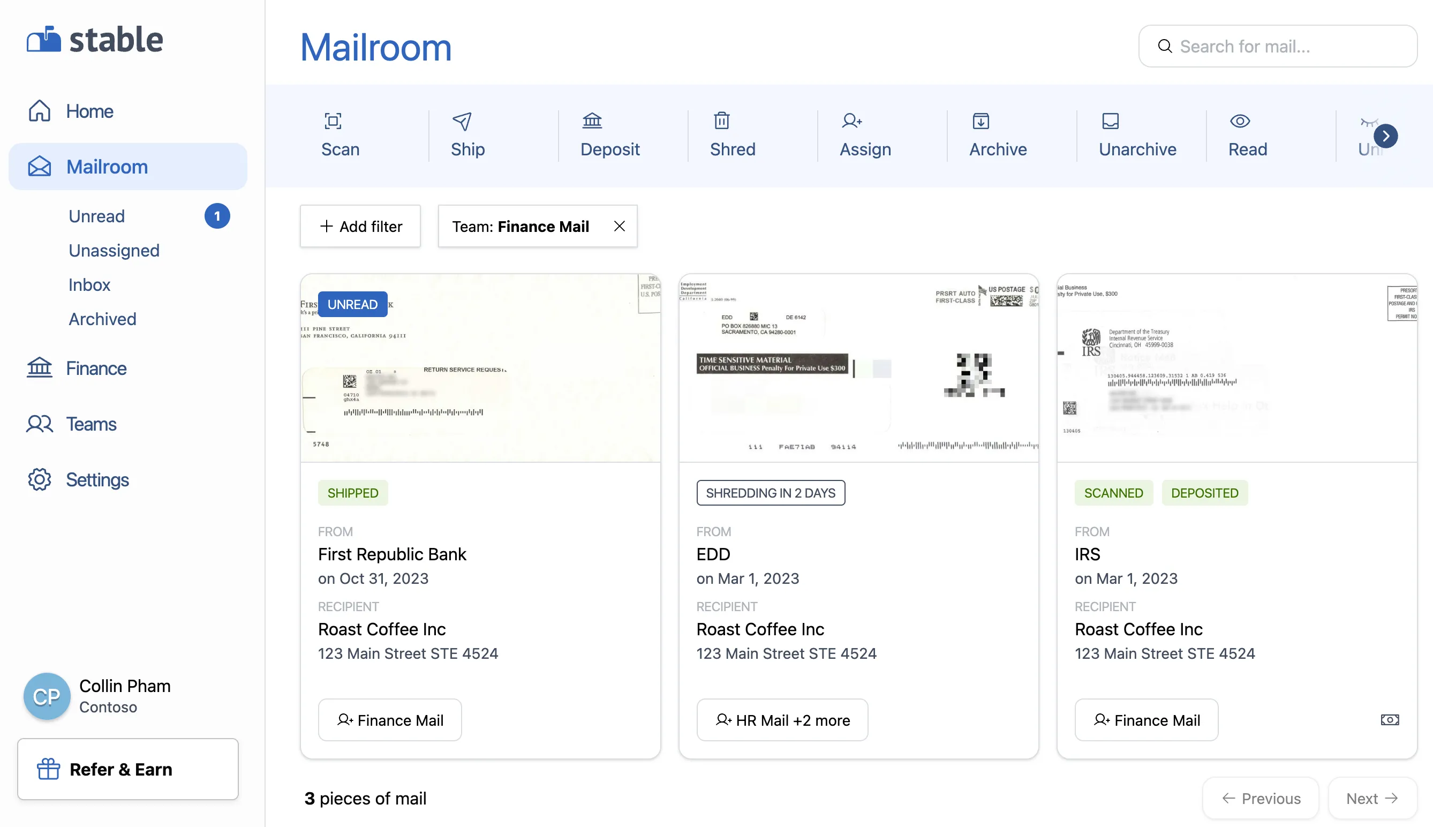
Task: Click the cash deposit icon on IRS card
Action: coord(1389,720)
